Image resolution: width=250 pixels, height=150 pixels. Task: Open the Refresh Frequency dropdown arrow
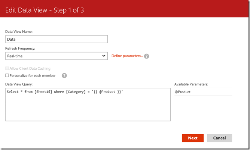point(104,56)
